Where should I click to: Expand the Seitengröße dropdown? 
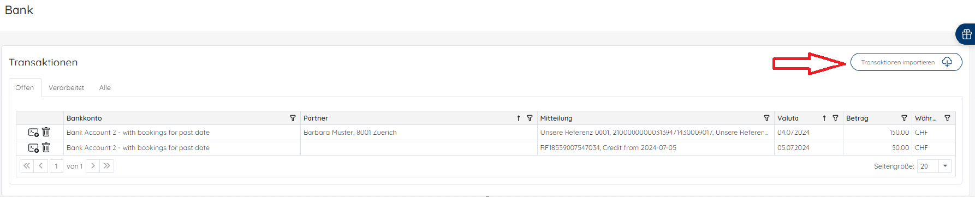point(945,166)
